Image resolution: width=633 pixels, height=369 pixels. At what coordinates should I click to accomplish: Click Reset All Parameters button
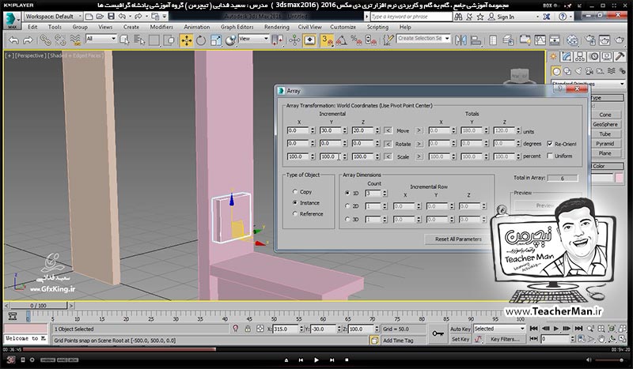458,239
